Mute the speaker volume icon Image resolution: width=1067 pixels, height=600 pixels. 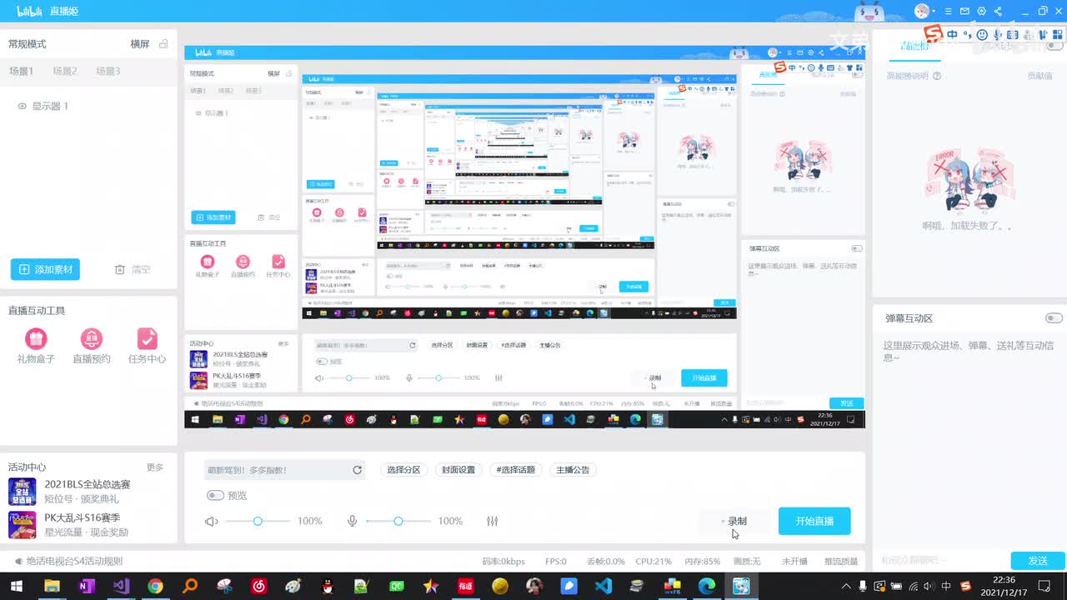(x=212, y=521)
